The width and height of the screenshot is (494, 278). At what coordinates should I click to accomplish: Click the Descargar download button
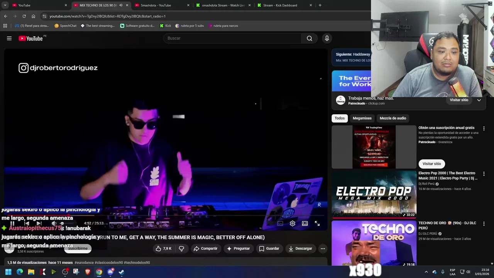(x=300, y=249)
